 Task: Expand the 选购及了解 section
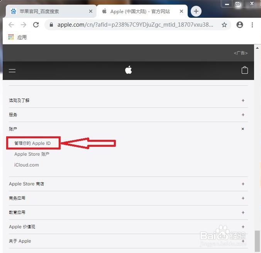[x=128, y=100]
